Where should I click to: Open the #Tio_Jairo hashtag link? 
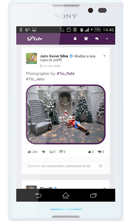click(x=35, y=79)
